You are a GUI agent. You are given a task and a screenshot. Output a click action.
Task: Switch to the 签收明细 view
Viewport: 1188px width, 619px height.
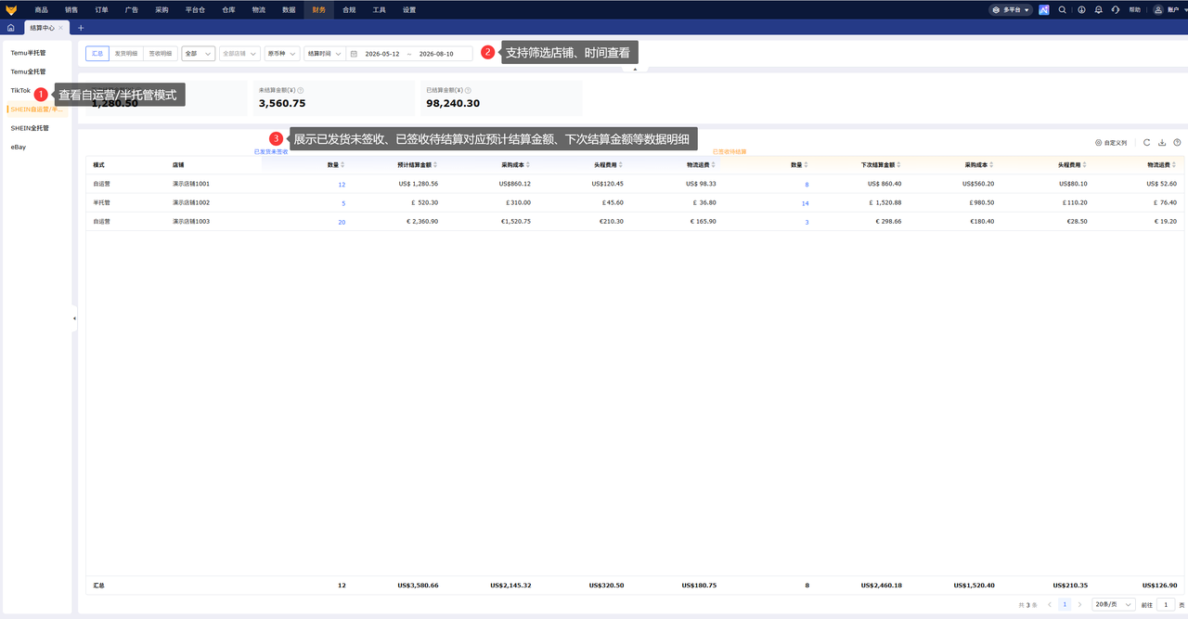pos(161,54)
